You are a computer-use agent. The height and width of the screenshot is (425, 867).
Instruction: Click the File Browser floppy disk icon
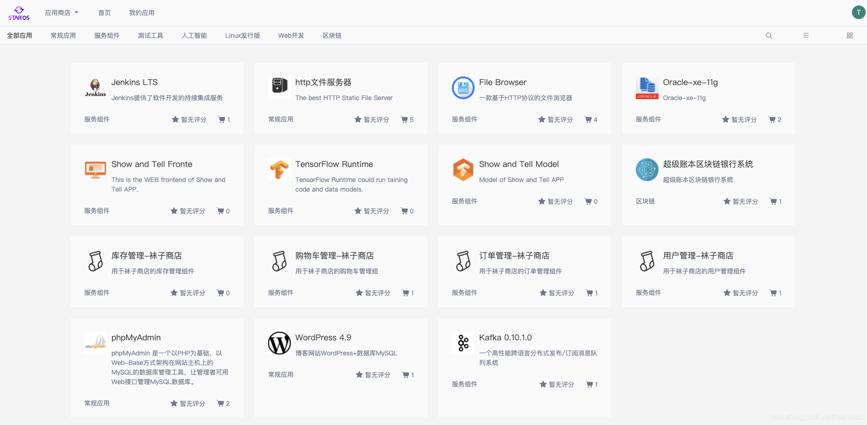[x=463, y=88]
